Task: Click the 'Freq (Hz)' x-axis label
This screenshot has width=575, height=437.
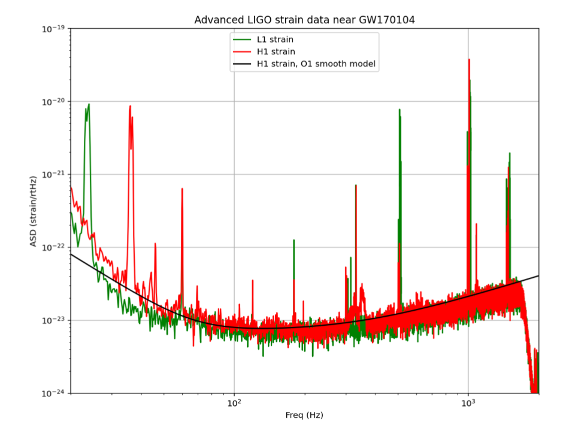Action: pyautogui.click(x=304, y=415)
